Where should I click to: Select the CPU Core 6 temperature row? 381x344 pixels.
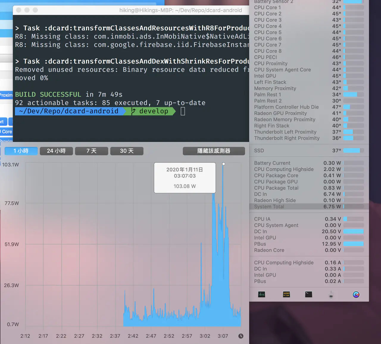(x=309, y=39)
